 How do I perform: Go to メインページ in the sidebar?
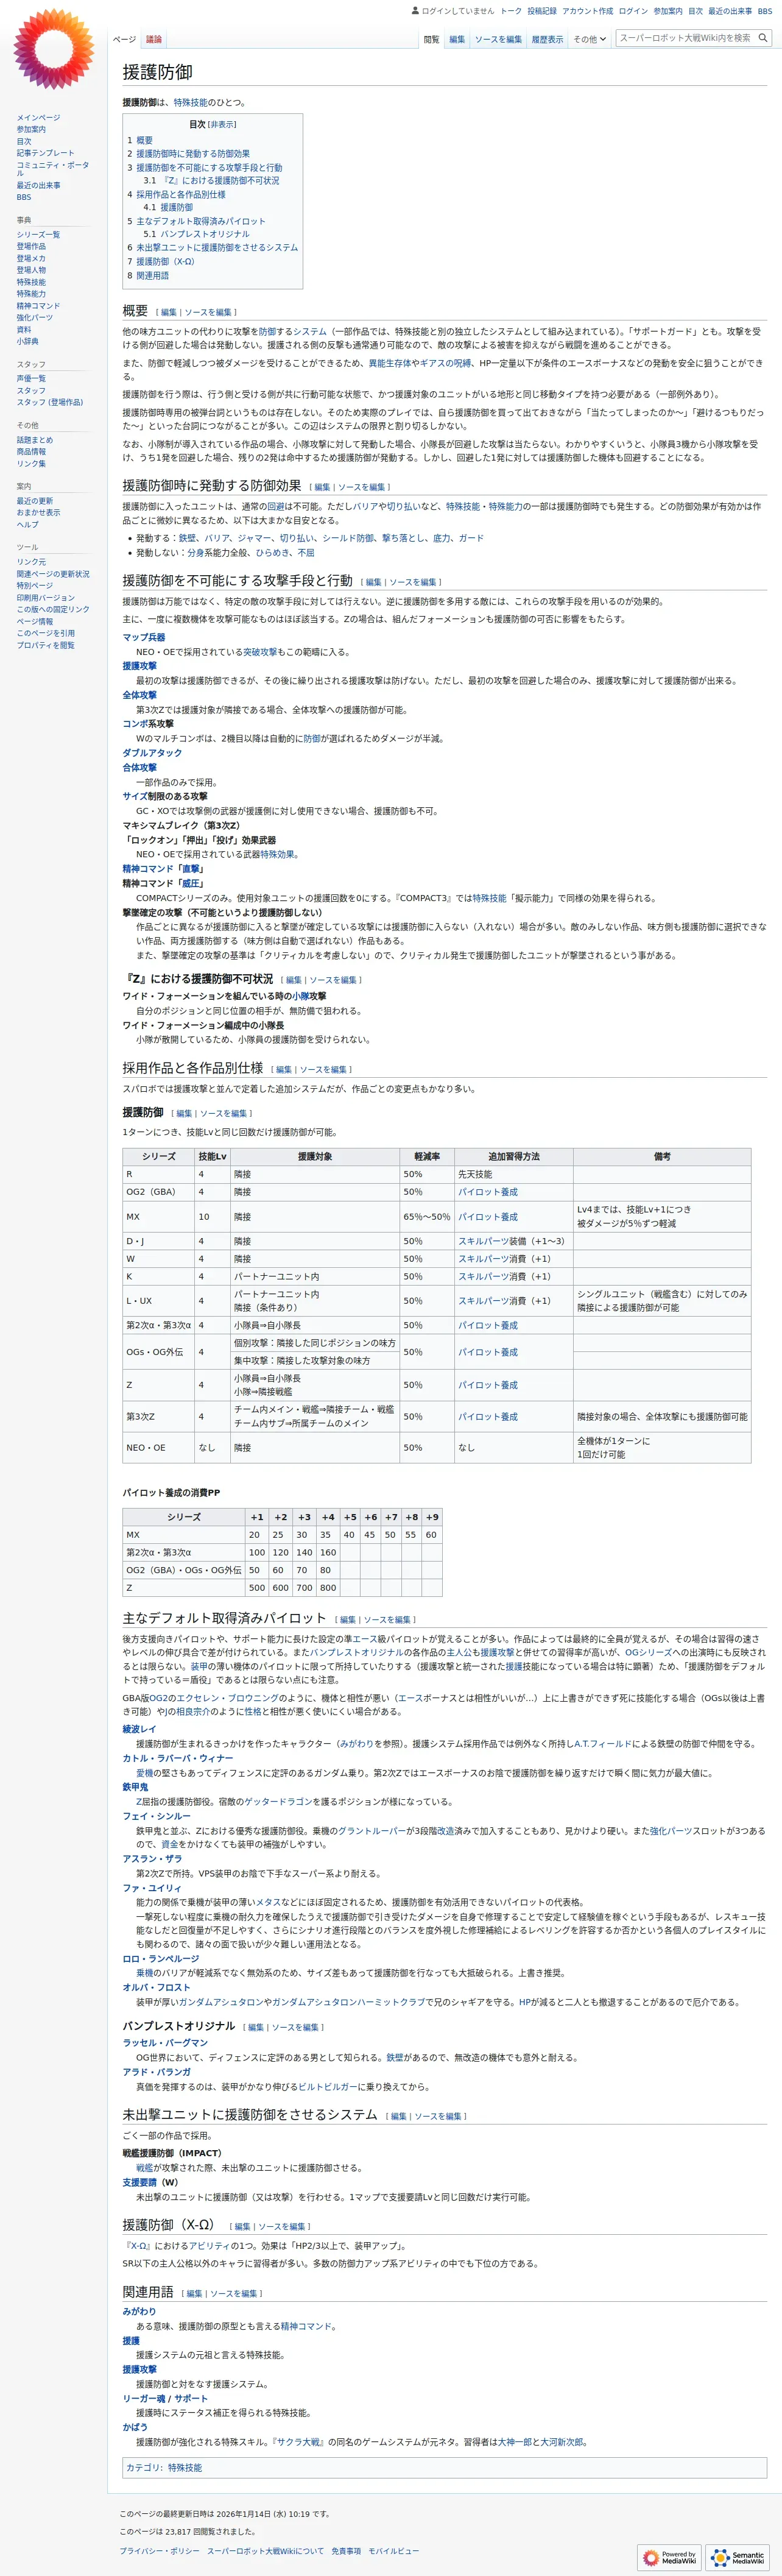point(38,118)
